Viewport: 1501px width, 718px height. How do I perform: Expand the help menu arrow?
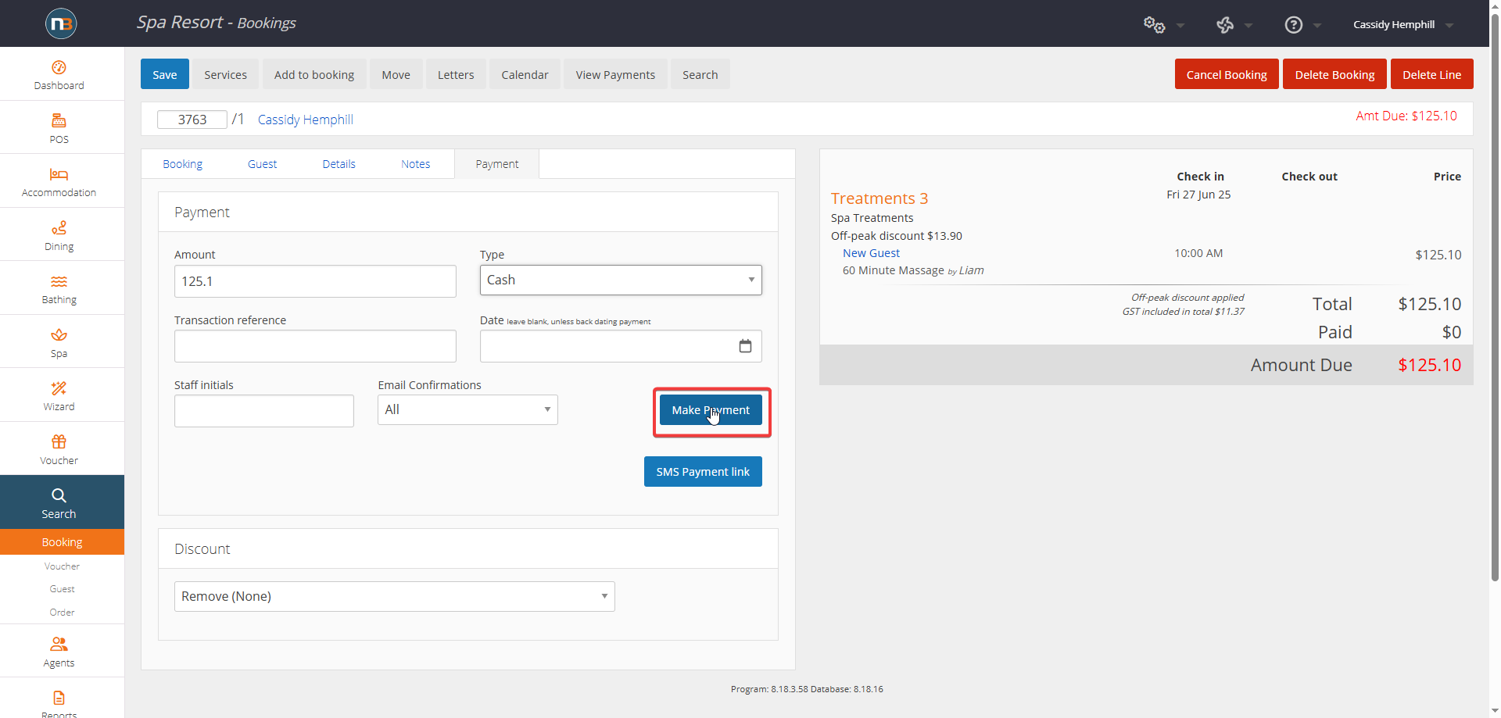[1317, 26]
